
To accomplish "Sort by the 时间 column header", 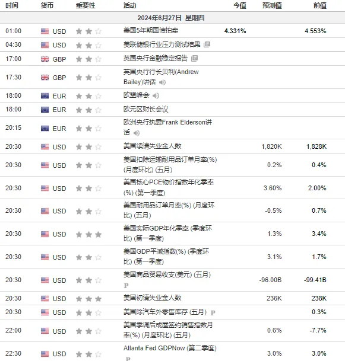I will 12,5.
